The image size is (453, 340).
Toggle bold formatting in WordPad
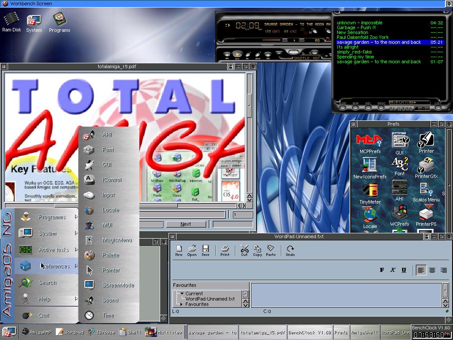tap(382, 270)
